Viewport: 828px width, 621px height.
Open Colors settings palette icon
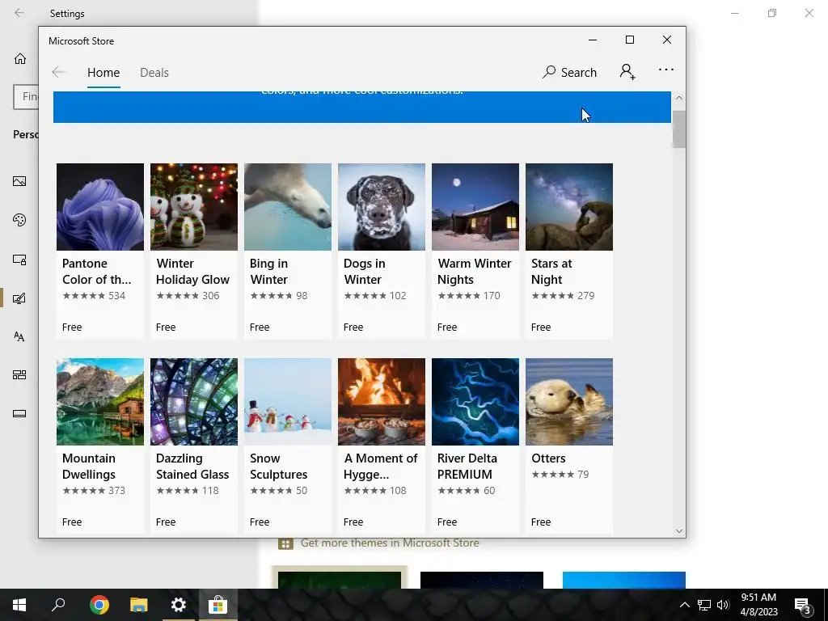tap(19, 220)
